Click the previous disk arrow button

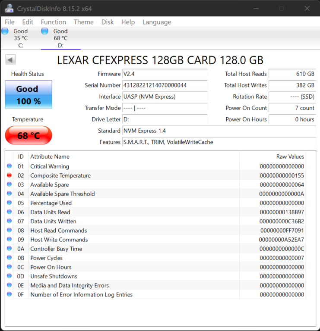tap(11, 60)
